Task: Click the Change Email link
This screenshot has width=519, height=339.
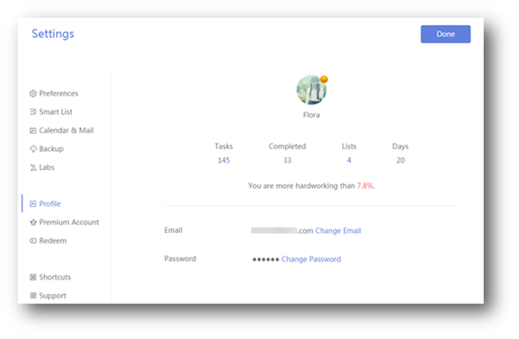Action: click(x=338, y=231)
